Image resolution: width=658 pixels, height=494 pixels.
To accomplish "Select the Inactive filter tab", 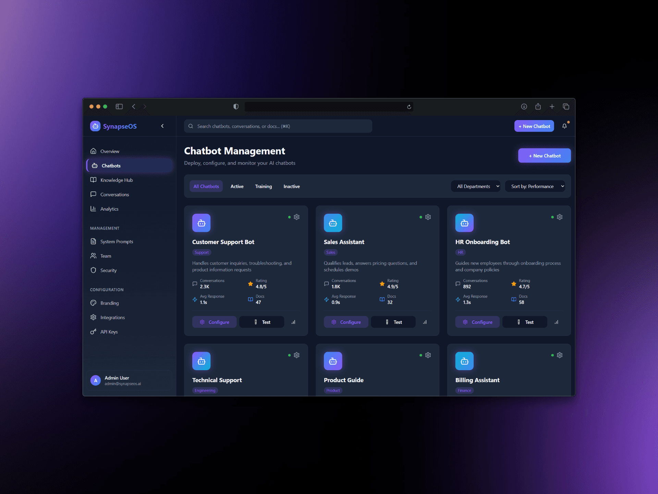I will pyautogui.click(x=291, y=186).
